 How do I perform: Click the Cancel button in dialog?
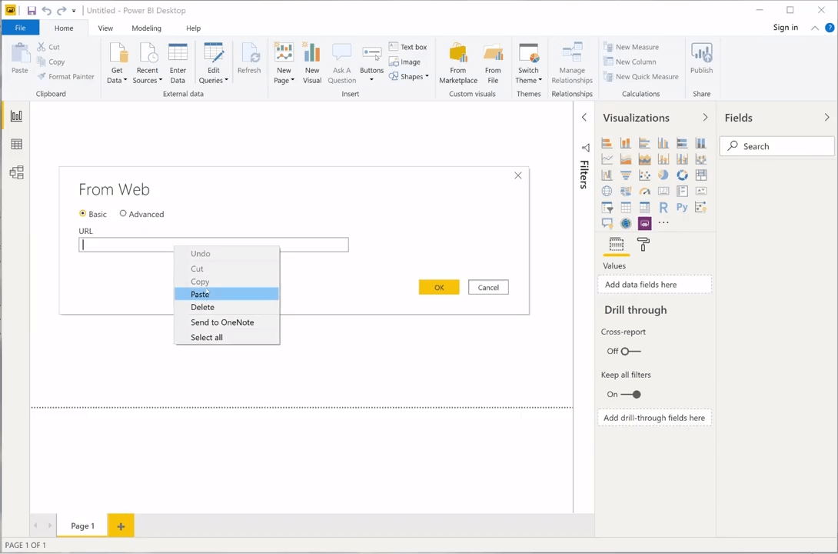(488, 287)
